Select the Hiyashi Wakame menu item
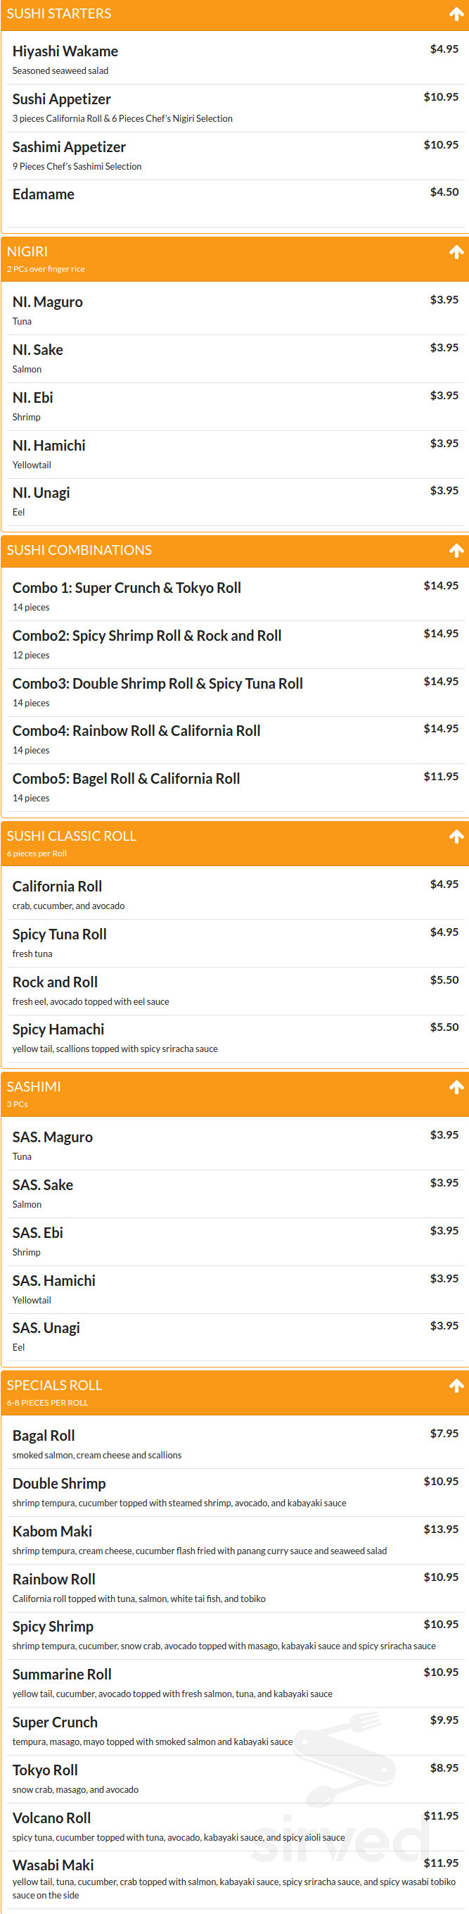This screenshot has width=469, height=1914. pyautogui.click(x=235, y=60)
